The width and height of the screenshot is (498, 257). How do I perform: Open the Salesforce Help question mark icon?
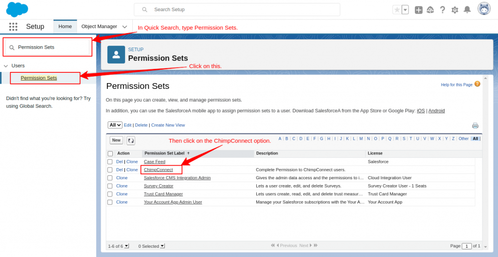443,10
